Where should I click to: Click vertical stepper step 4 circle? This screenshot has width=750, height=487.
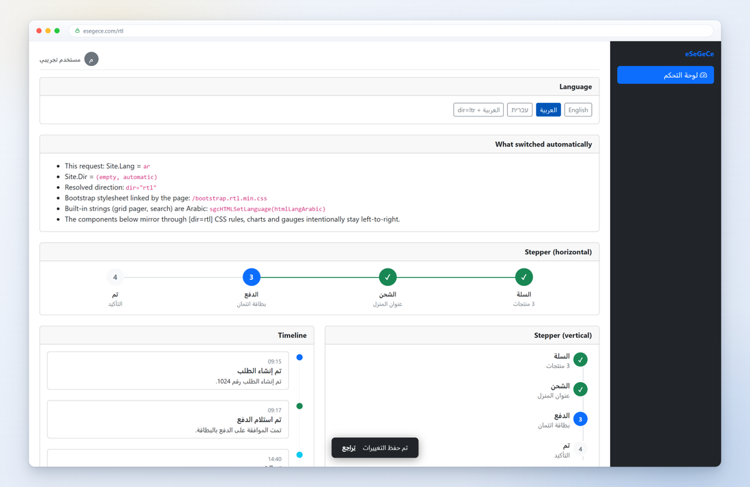(580, 449)
